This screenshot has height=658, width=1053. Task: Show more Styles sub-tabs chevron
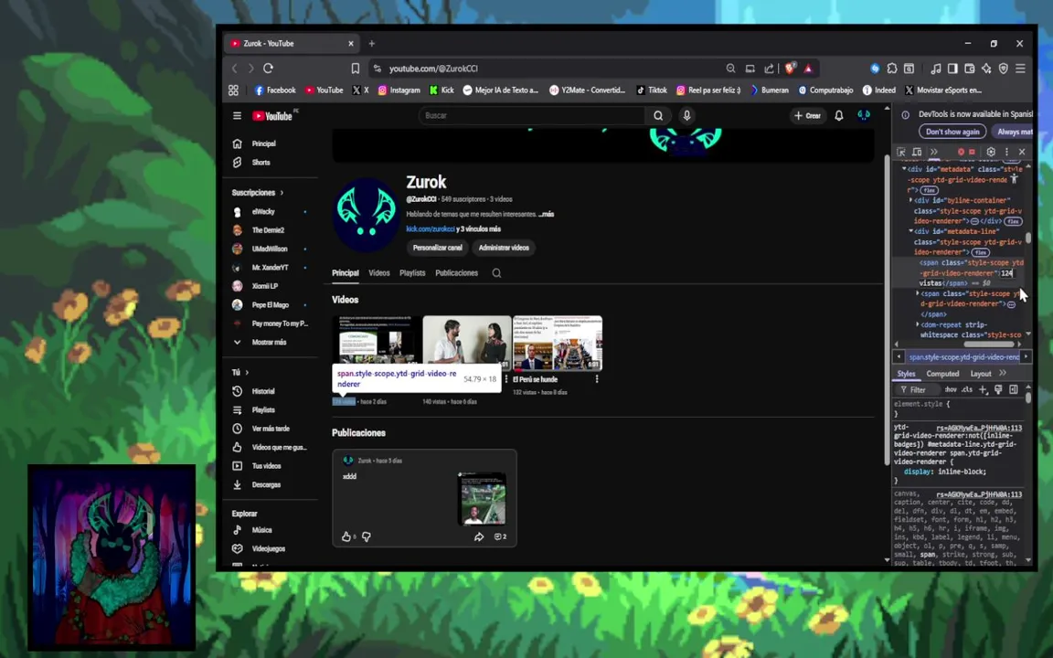click(x=1003, y=373)
